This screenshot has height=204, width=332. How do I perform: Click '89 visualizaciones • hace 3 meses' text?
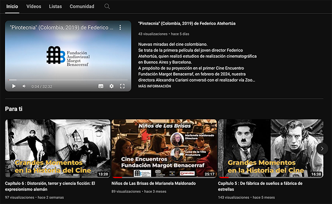(139, 192)
